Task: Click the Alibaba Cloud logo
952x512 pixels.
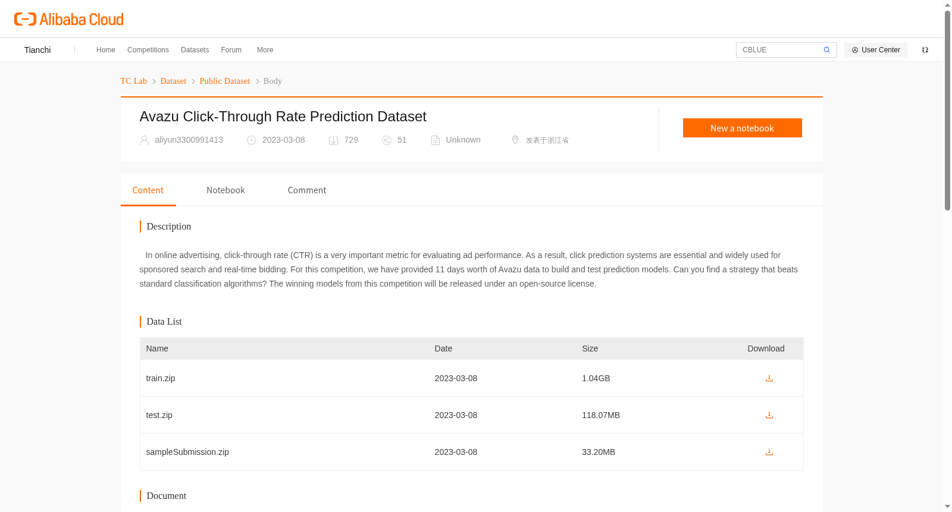Action: click(x=69, y=20)
